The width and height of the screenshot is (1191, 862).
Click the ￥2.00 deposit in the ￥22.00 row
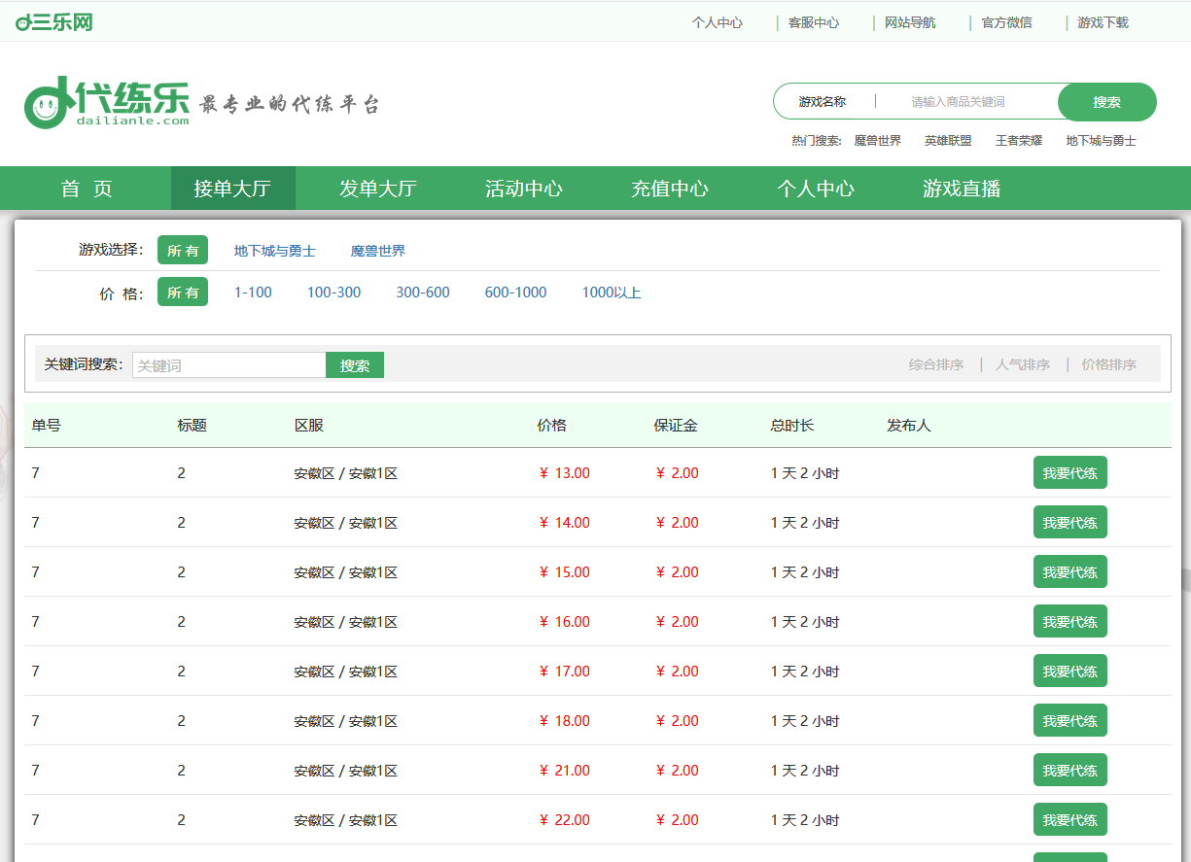point(677,820)
